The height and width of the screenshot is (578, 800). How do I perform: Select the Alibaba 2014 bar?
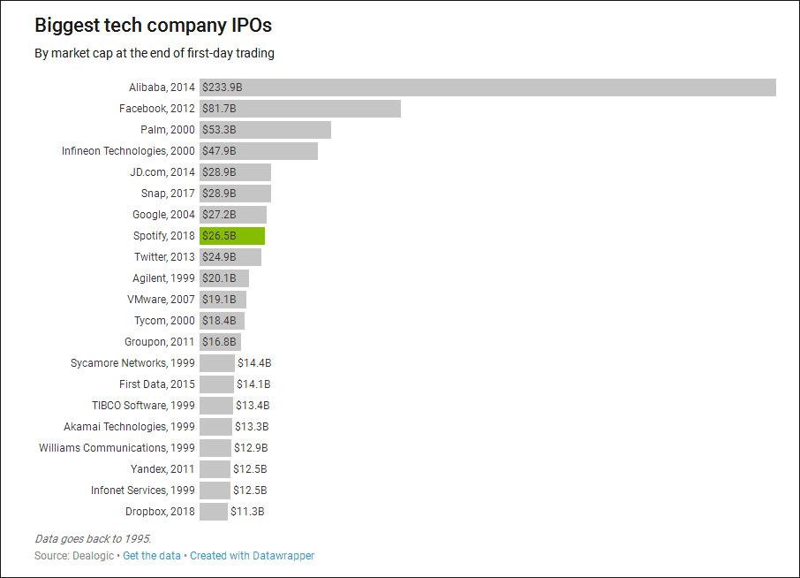pyautogui.click(x=487, y=87)
